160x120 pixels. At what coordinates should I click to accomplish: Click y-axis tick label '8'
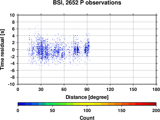tap(13, 22)
